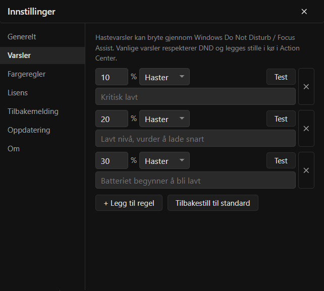Viewport: 324px width, 291px height.
Task: Open Haster dropdown for the 20% rule
Action: tap(165, 119)
